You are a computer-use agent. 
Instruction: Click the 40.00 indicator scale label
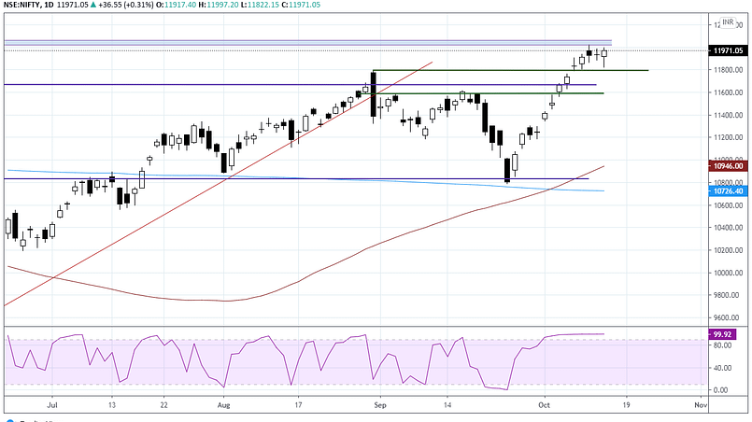722,368
